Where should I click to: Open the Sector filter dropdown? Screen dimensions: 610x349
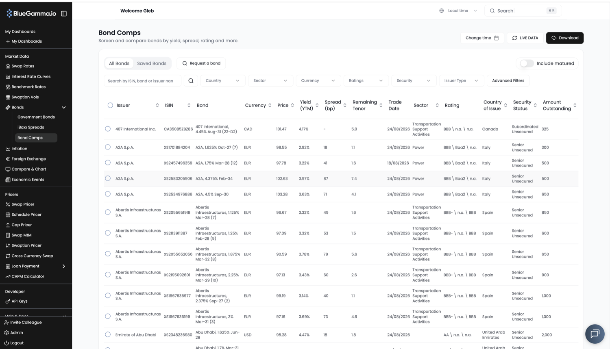click(x=270, y=80)
